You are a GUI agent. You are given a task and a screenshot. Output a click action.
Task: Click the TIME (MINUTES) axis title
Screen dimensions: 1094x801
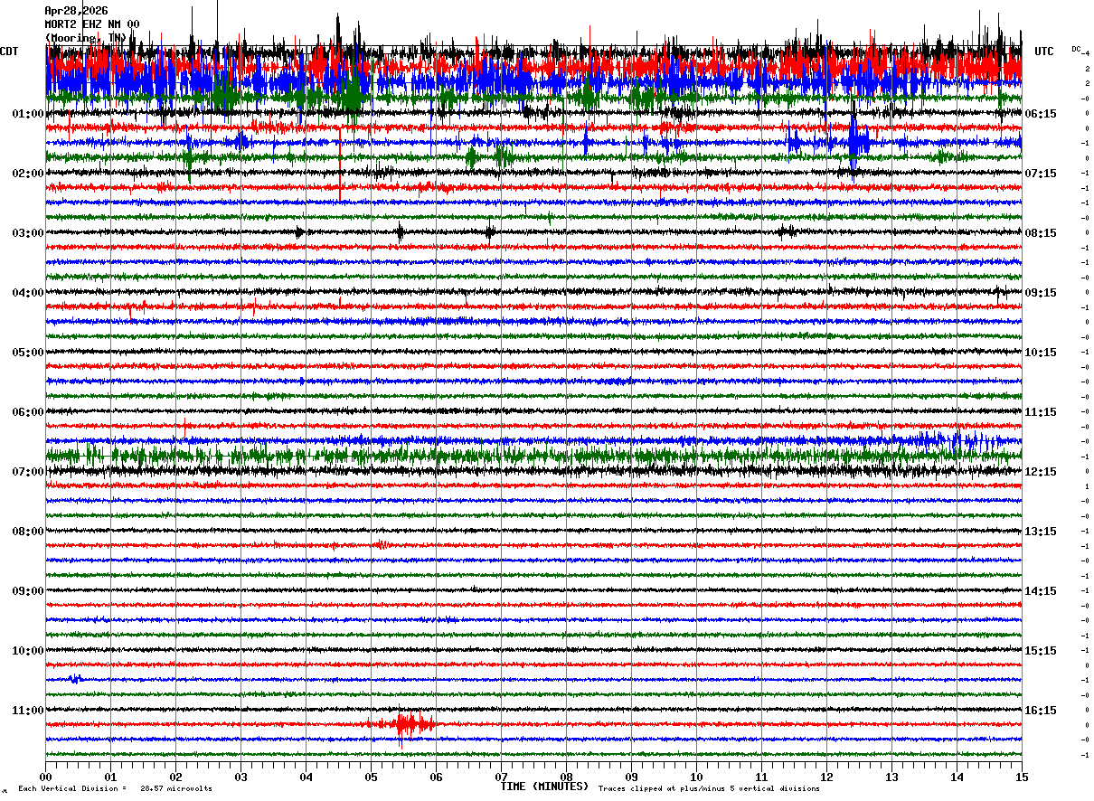[x=544, y=787]
